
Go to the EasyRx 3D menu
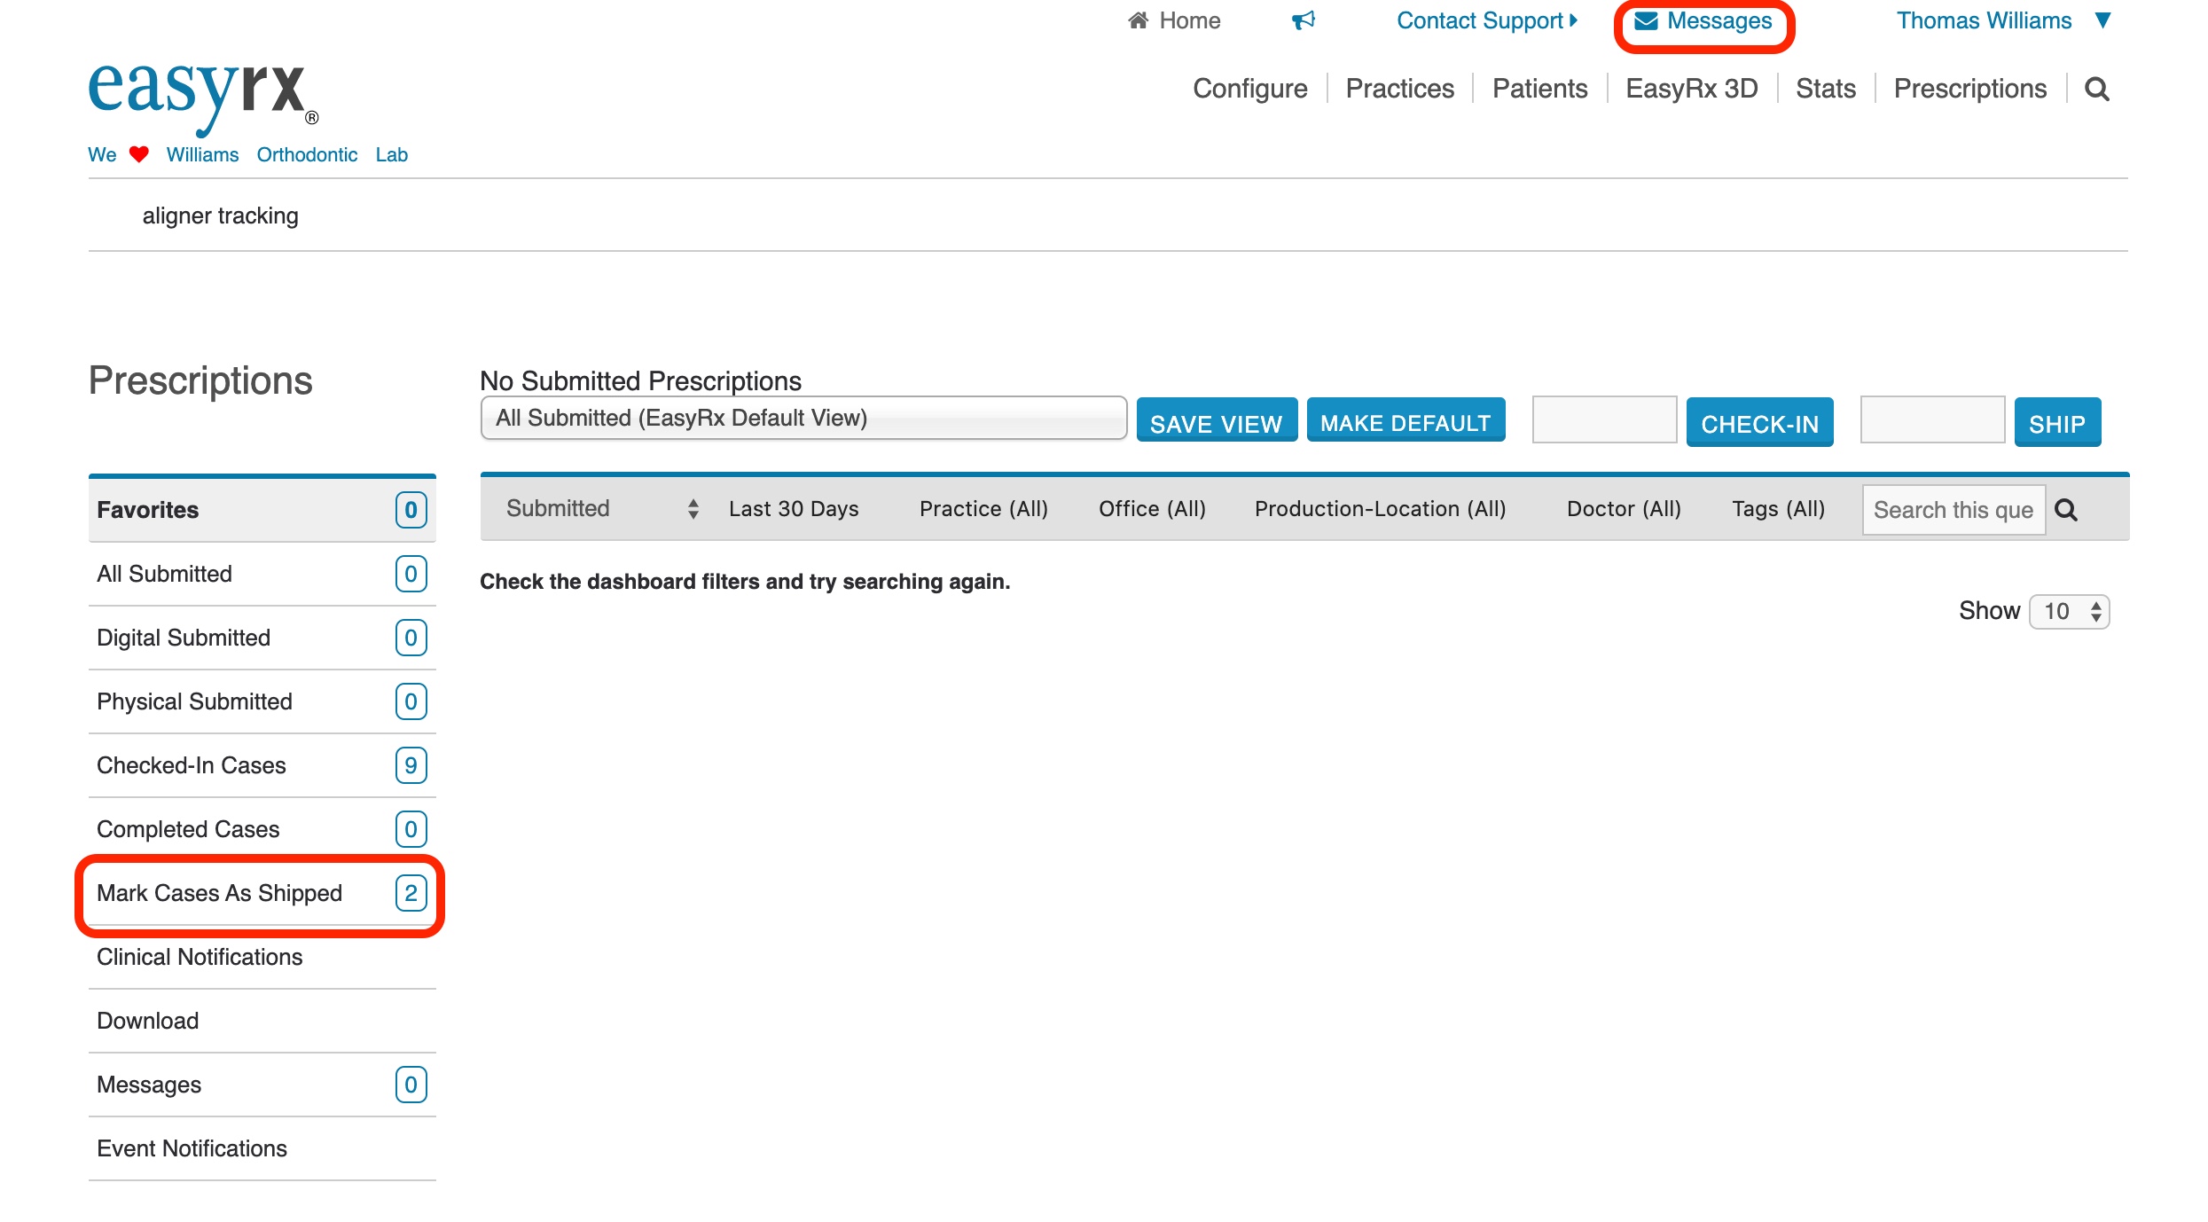point(1691,89)
